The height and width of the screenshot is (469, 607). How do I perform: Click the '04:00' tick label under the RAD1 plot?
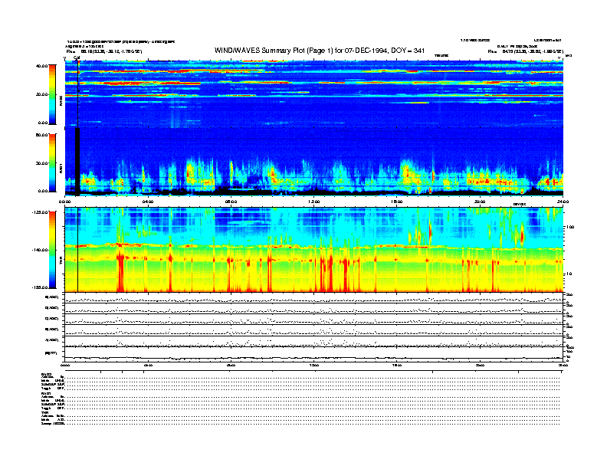(148, 202)
